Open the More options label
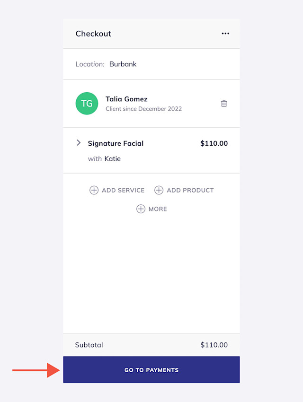Viewport: 303px width, 402px height. coord(158,209)
